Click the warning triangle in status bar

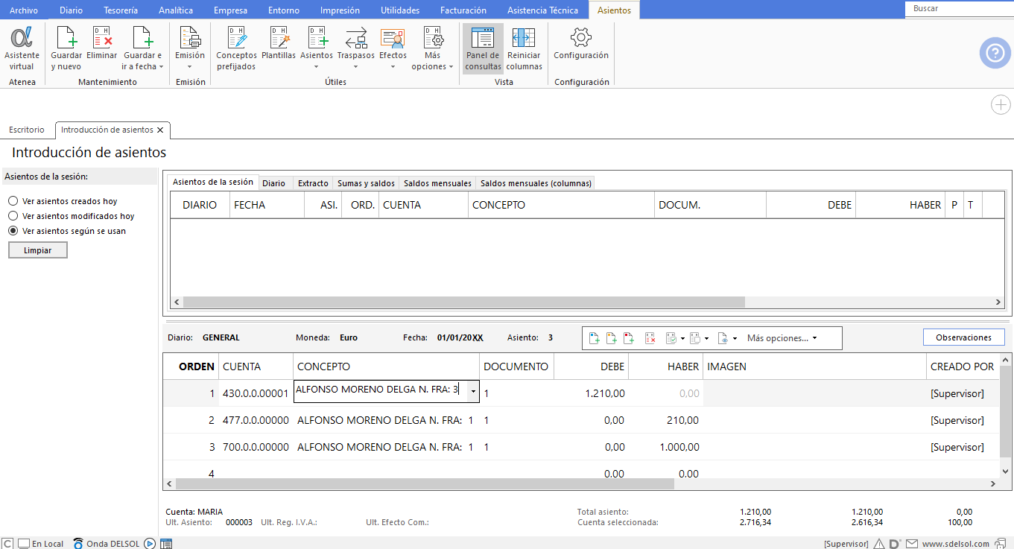click(x=879, y=544)
